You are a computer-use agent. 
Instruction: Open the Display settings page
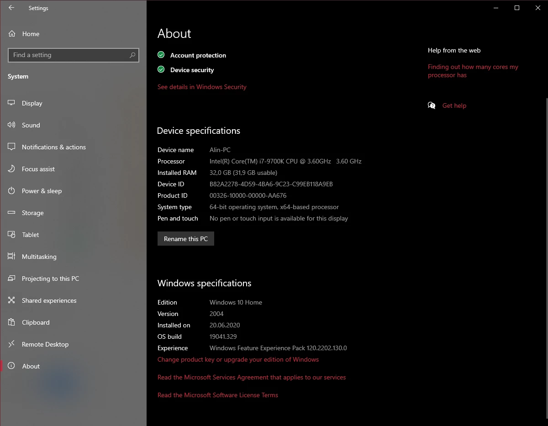(x=73, y=103)
